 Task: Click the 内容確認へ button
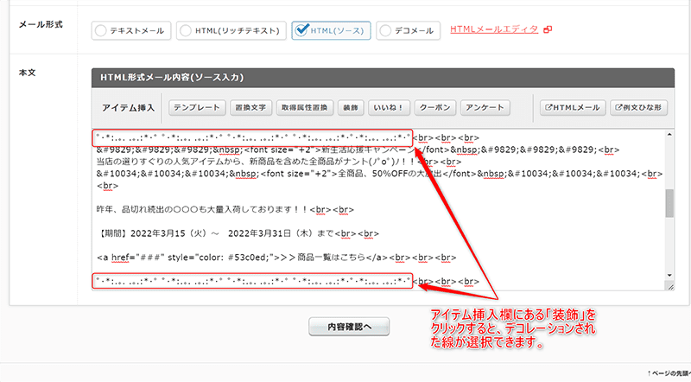click(x=349, y=327)
